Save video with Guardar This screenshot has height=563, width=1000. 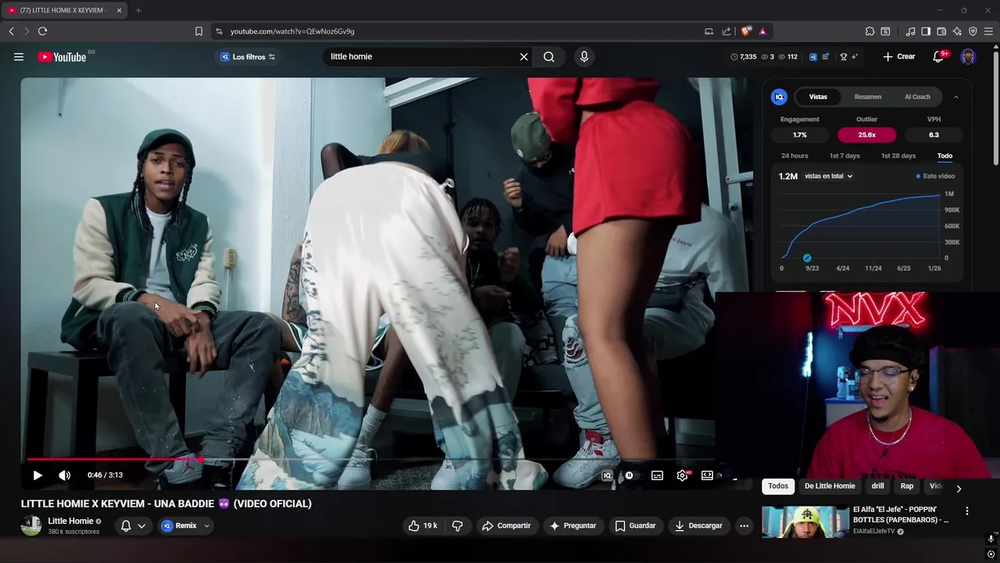point(635,525)
